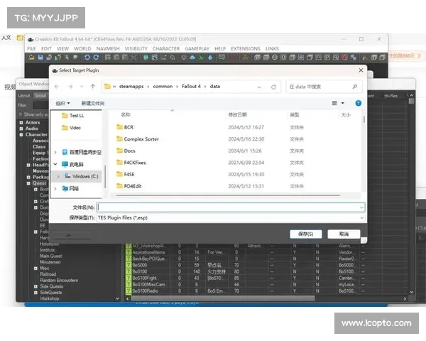
Task: Click the light bulb toolbar icon
Action: [184, 58]
